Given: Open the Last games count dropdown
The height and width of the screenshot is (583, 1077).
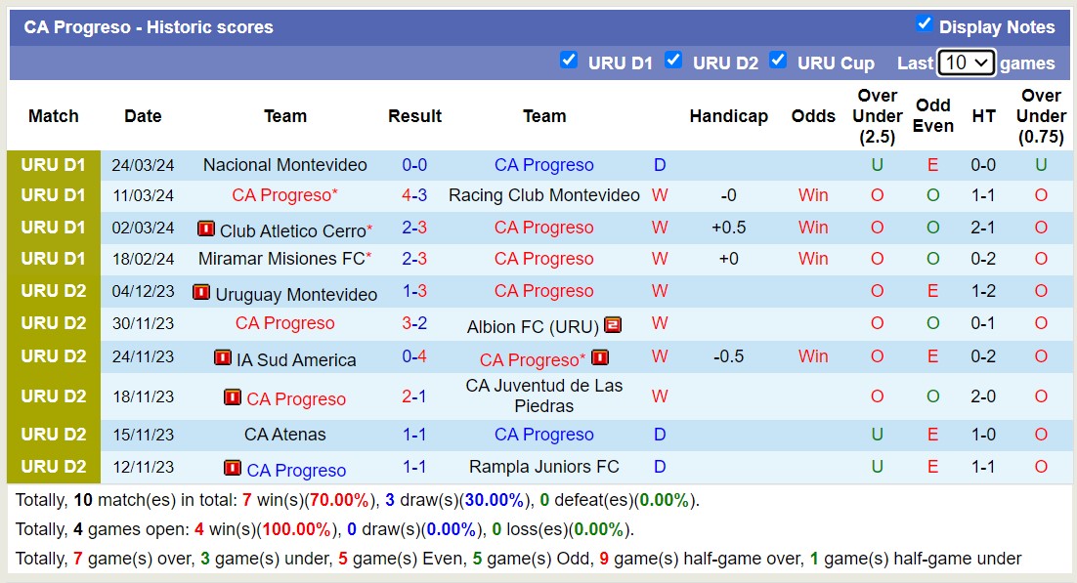Looking at the screenshot, I should 966,62.
